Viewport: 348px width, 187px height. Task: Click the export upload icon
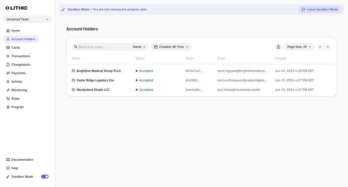click(278, 47)
